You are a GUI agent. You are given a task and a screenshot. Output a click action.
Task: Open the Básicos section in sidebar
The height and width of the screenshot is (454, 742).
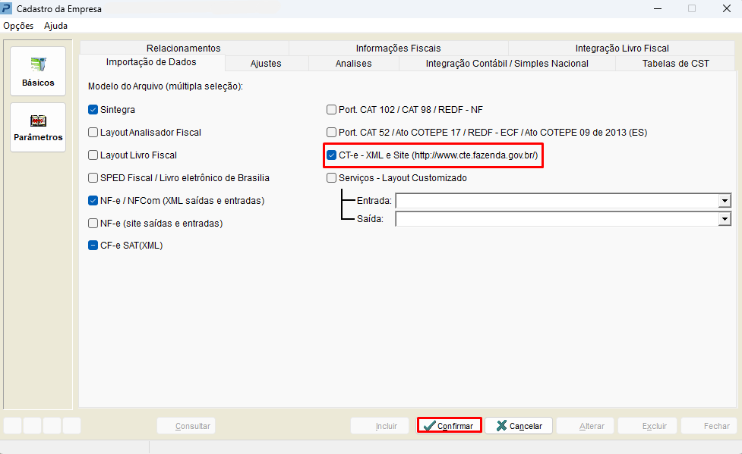[38, 71]
